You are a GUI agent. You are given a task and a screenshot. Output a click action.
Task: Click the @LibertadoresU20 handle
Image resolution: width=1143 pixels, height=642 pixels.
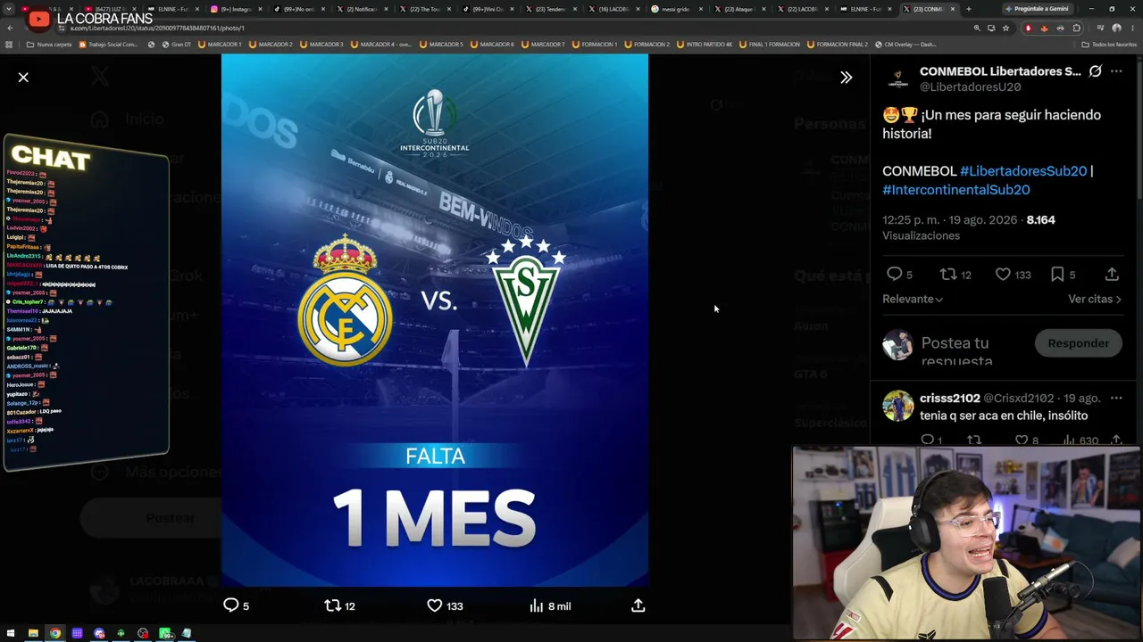[x=971, y=87]
